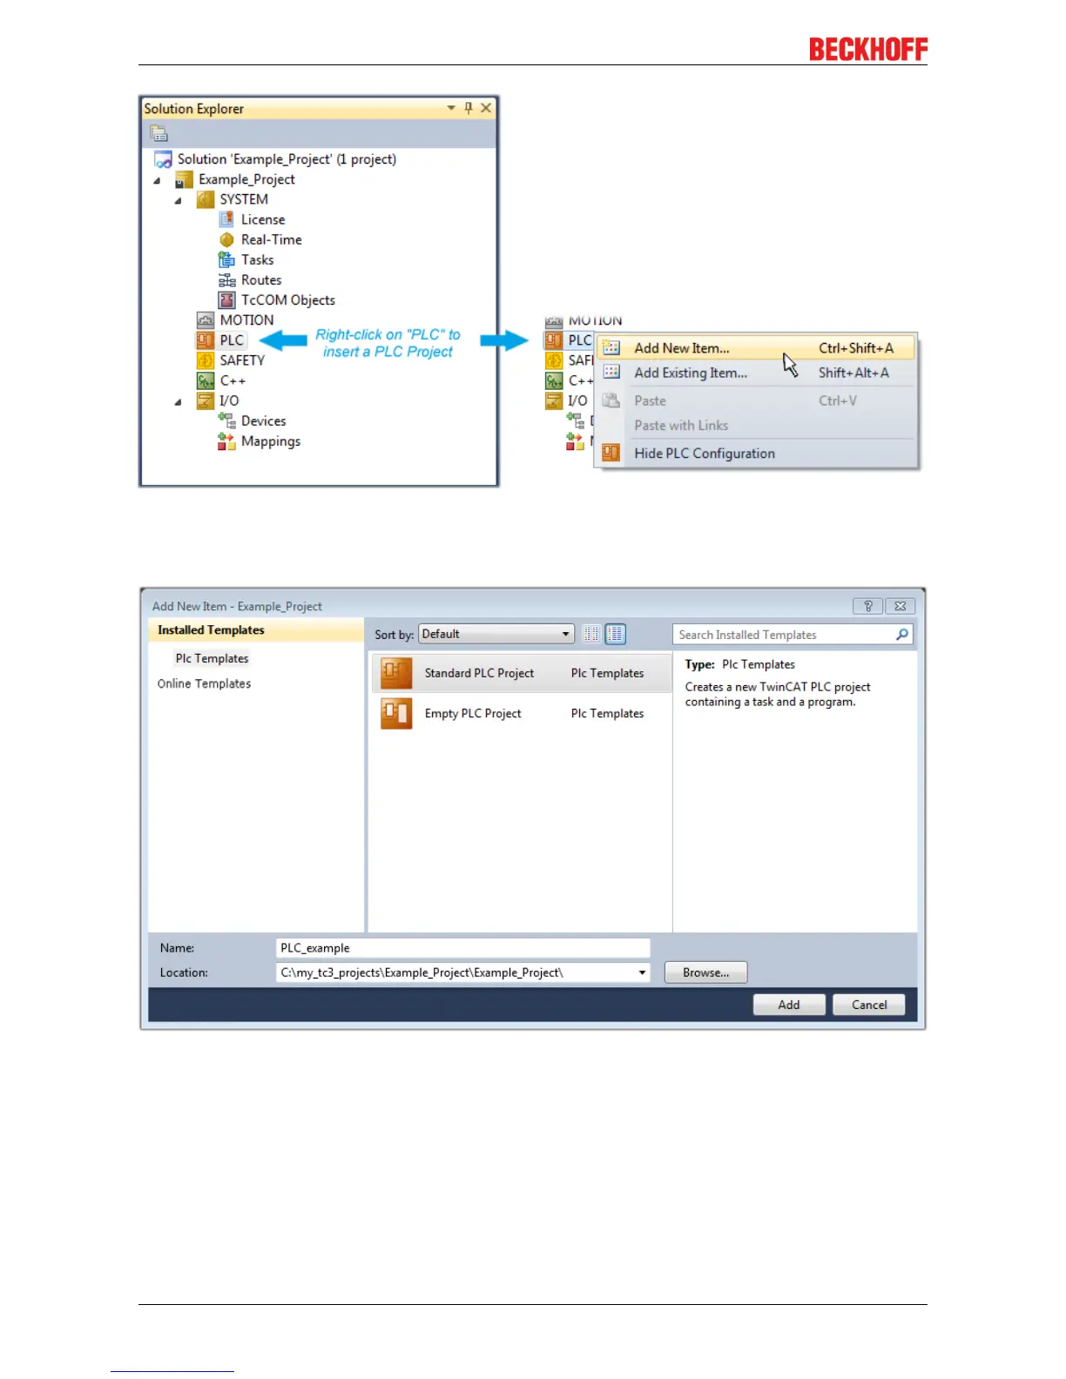Select the PLC node label in Solution Explorer
This screenshot has width=1066, height=1379.
[x=232, y=340]
